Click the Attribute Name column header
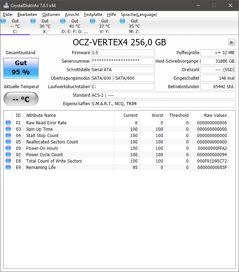 [69, 115]
